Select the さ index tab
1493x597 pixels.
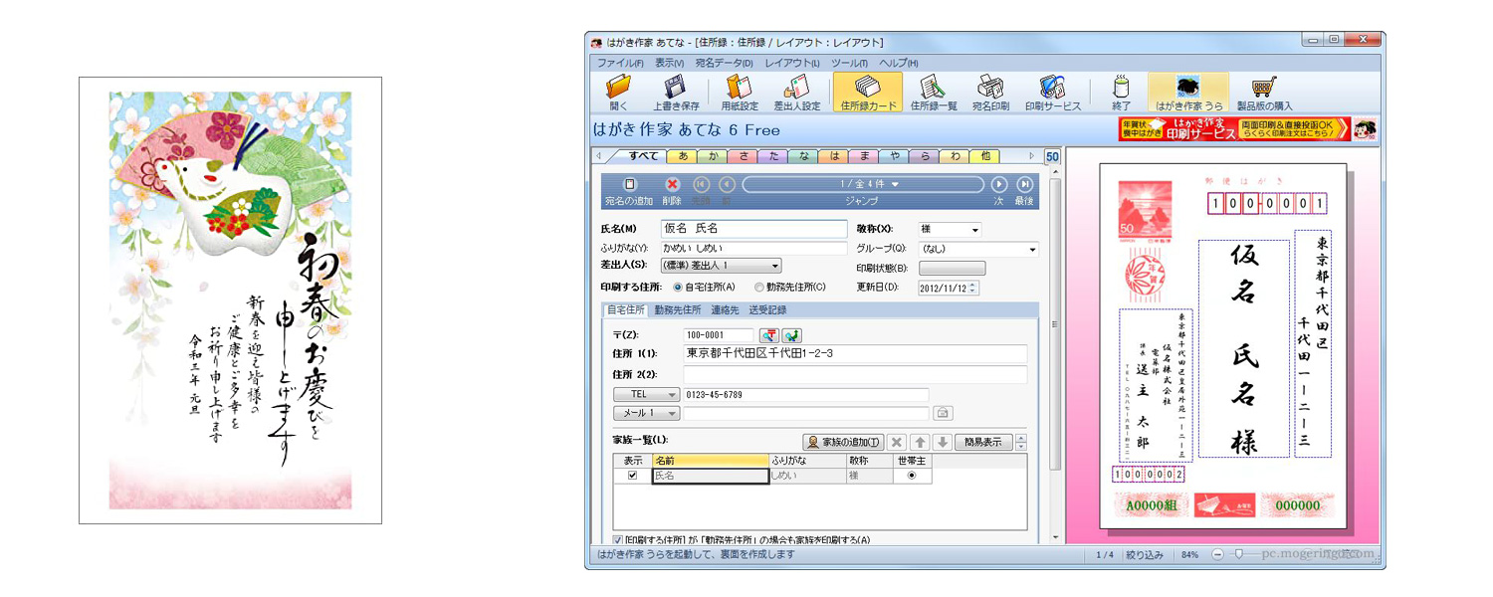(x=743, y=156)
